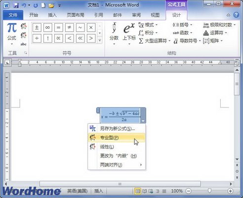Open the Script superscript-subscript dropdown
The image size is (243, 198).
click(129, 34)
